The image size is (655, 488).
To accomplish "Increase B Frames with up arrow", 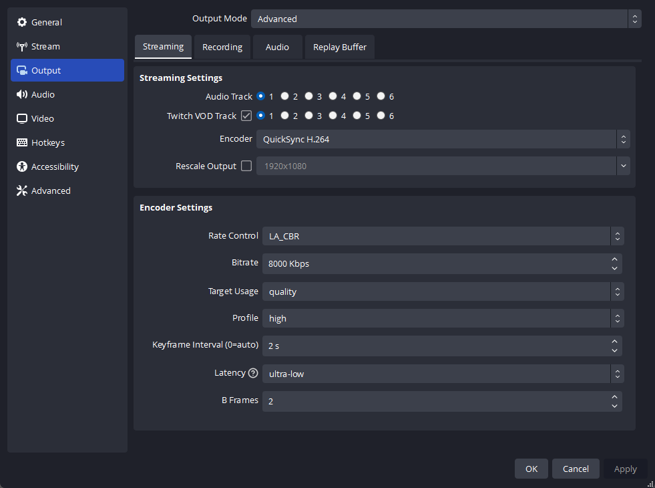I will [614, 397].
